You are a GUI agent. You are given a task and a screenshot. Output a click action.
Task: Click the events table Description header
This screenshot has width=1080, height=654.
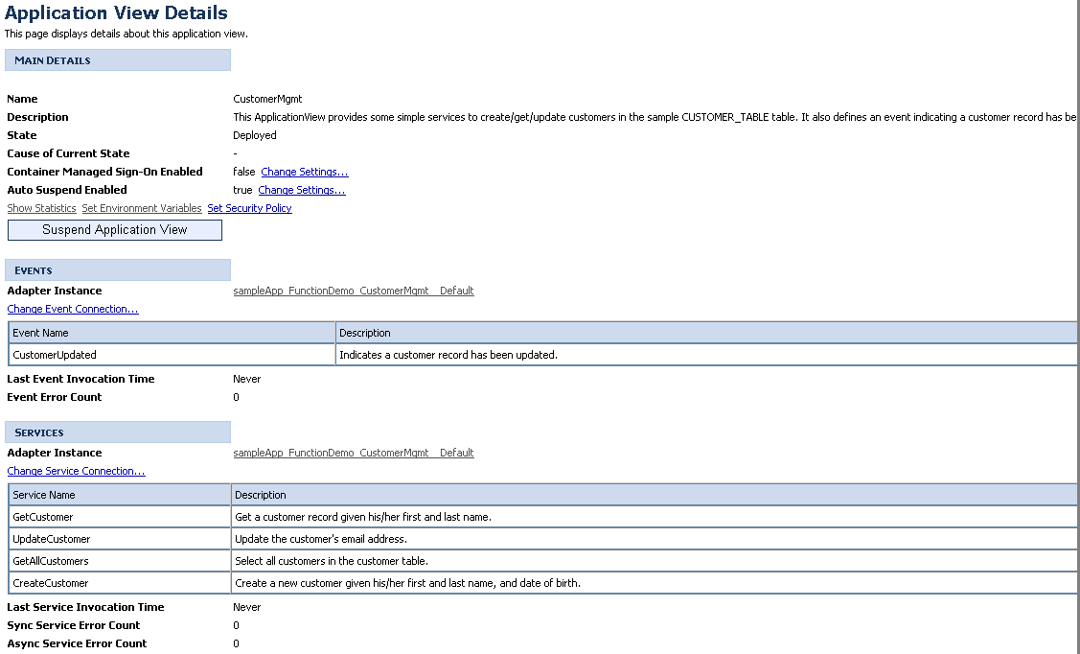coord(706,333)
